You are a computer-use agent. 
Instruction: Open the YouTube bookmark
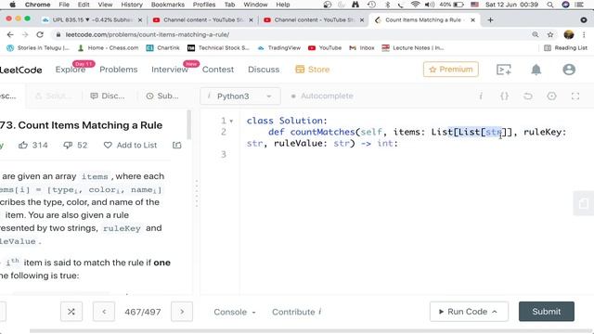point(325,47)
